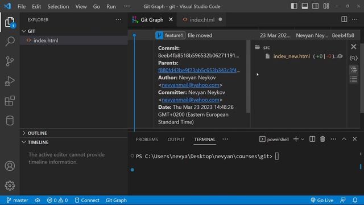The image size is (364, 205).
Task: Close the commit details view
Action: [354, 47]
